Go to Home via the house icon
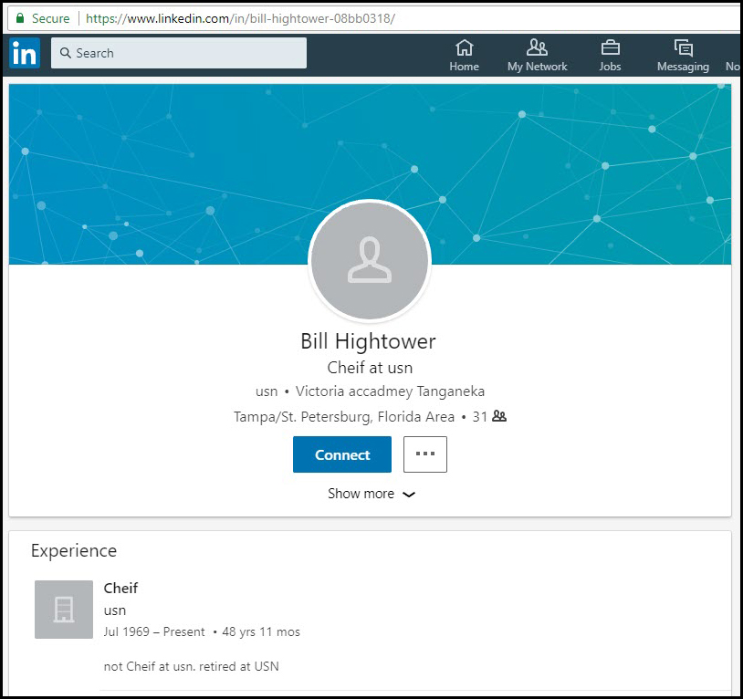This screenshot has width=743, height=699. coord(464,47)
